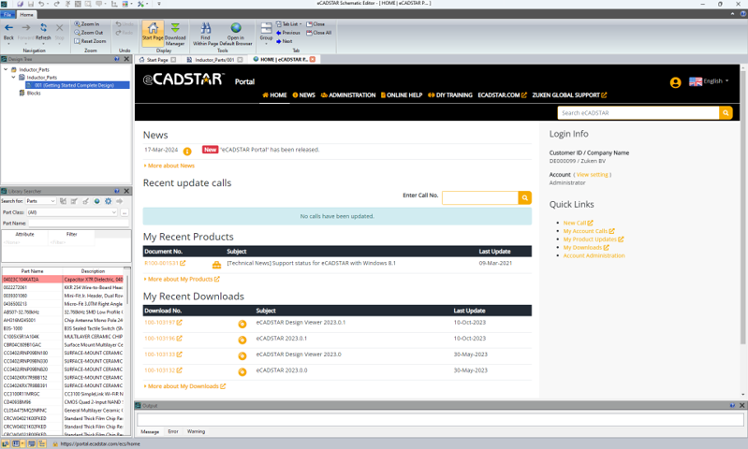Viewport: 748px width, 449px height.
Task: Open Account Administration quick link
Action: point(594,256)
